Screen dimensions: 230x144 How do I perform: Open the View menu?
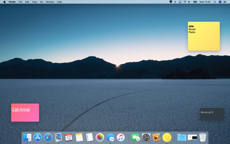[x=34, y=2]
